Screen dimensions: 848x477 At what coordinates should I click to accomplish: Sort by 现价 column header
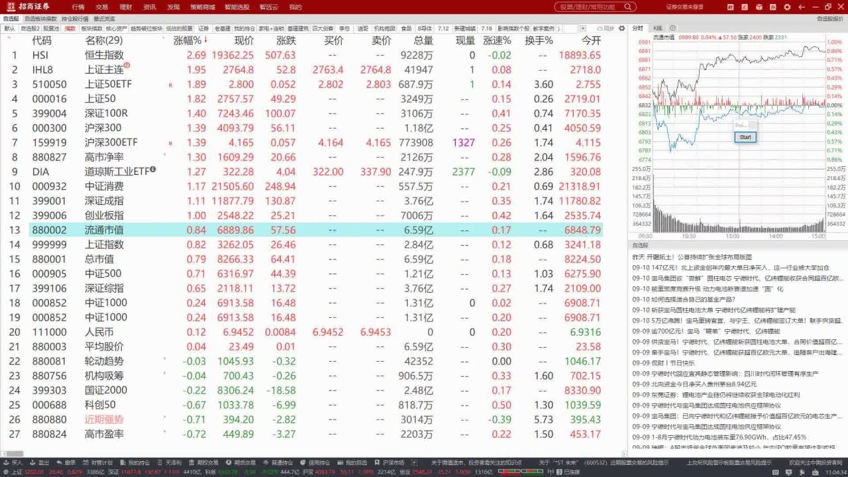[x=244, y=40]
